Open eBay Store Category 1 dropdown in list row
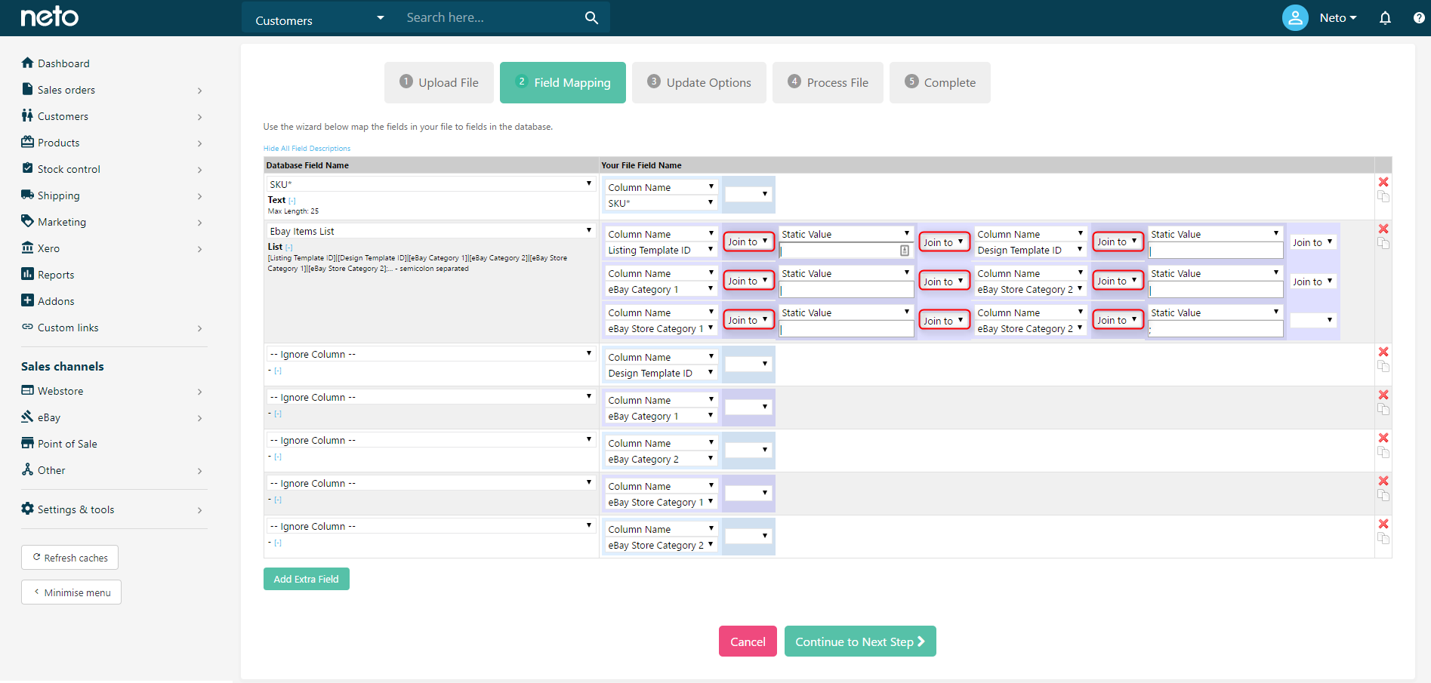Viewport: 1431px width, 683px height. pyautogui.click(x=661, y=328)
